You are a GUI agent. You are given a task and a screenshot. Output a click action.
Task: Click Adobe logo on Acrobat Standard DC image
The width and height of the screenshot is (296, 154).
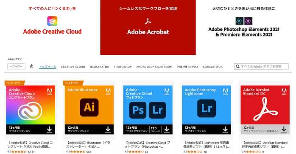coord(284,92)
